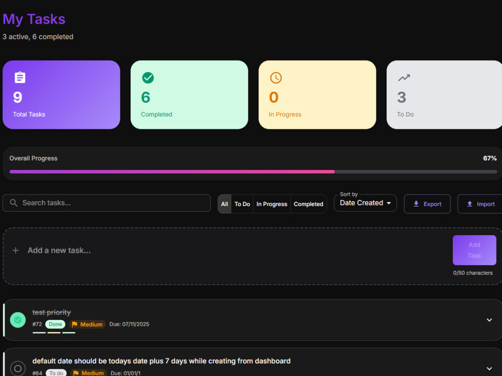502x376 pixels.
Task: Click the 'My Tasks' heading
Action: click(x=34, y=19)
